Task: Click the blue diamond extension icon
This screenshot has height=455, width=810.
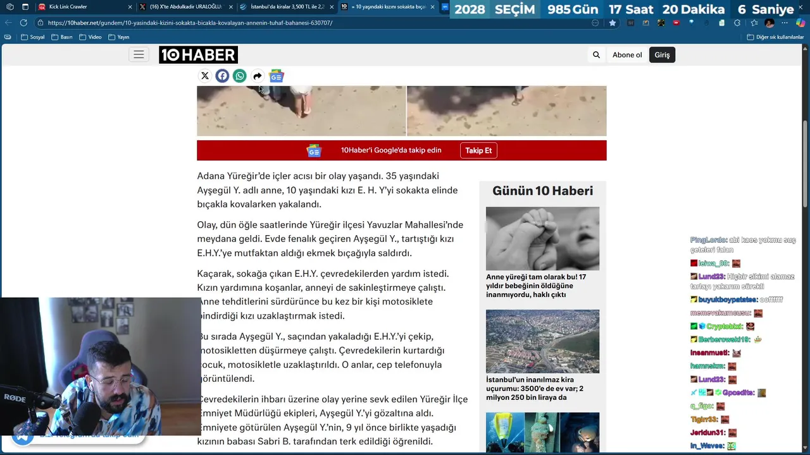Action: (x=692, y=23)
